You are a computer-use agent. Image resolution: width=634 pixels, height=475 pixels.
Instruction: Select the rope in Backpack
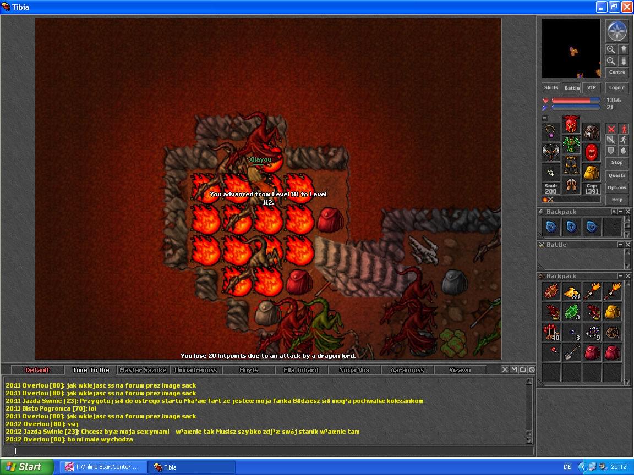tap(612, 332)
